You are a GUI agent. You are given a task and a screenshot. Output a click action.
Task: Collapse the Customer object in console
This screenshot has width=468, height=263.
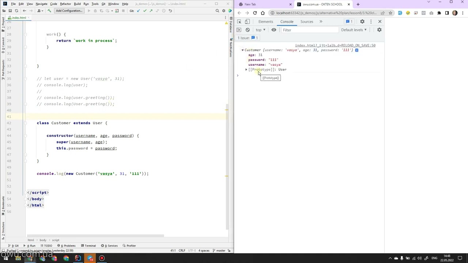click(242, 50)
